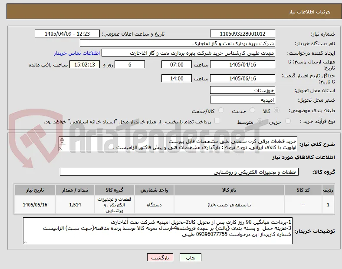
Task: Click the remaining time field 15:02:13
Action: [85, 64]
